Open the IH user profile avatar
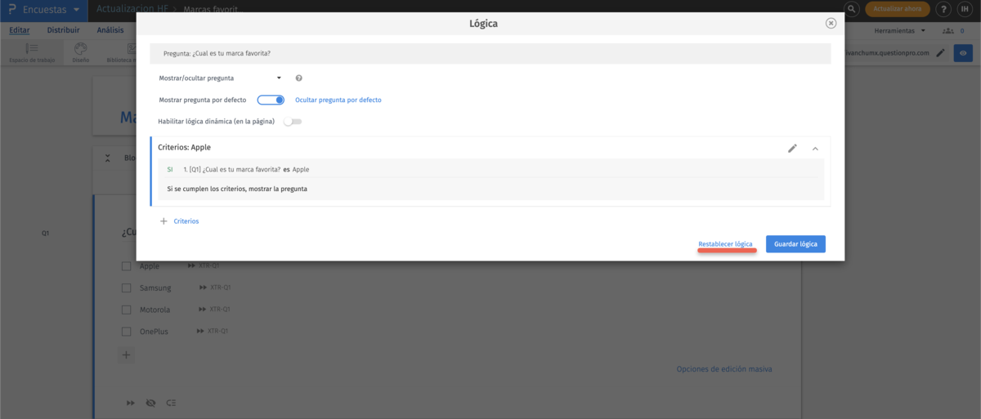This screenshot has height=419, width=981. click(x=965, y=10)
